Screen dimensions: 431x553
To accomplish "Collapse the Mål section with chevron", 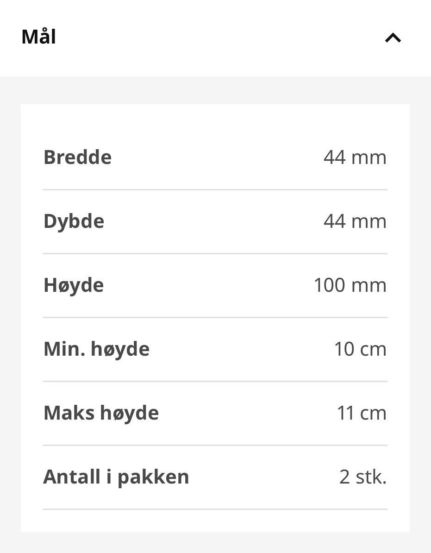I will (393, 38).
